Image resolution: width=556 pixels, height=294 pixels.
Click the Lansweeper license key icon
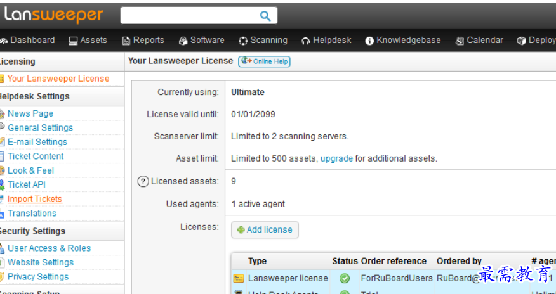point(239,279)
